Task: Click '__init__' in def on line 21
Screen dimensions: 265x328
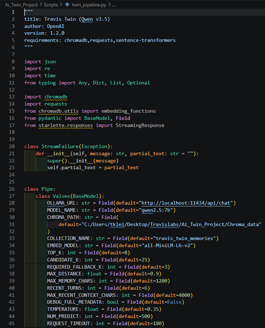Action: [58, 153]
